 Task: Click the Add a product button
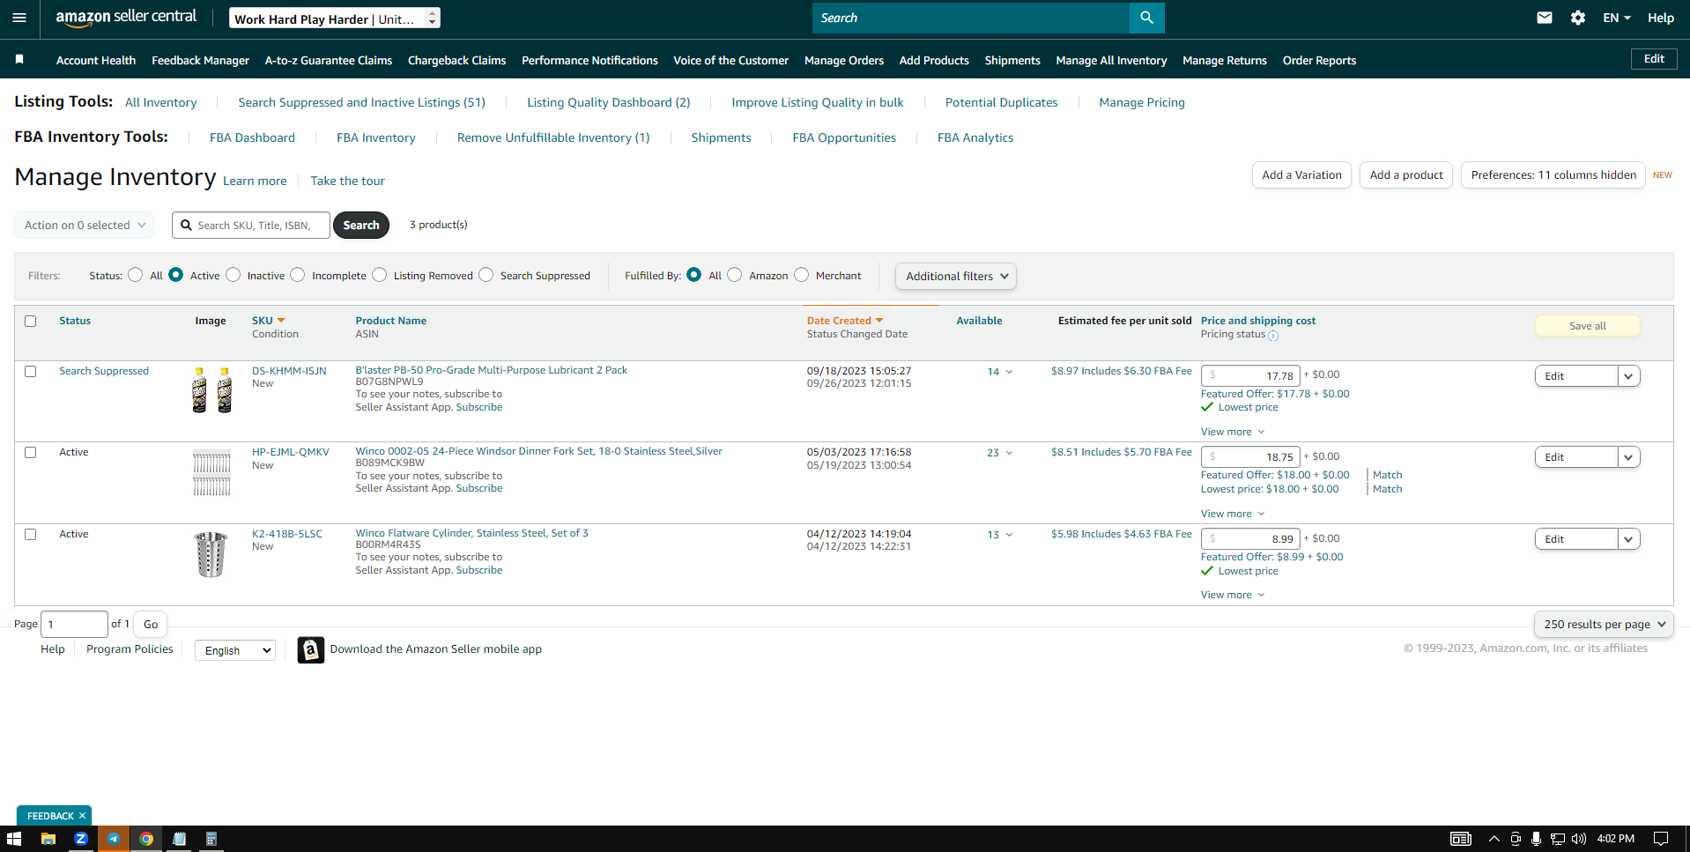pyautogui.click(x=1406, y=174)
